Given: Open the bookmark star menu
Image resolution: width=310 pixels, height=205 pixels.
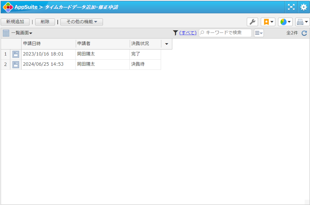Looking at the screenshot, I should click(268, 22).
